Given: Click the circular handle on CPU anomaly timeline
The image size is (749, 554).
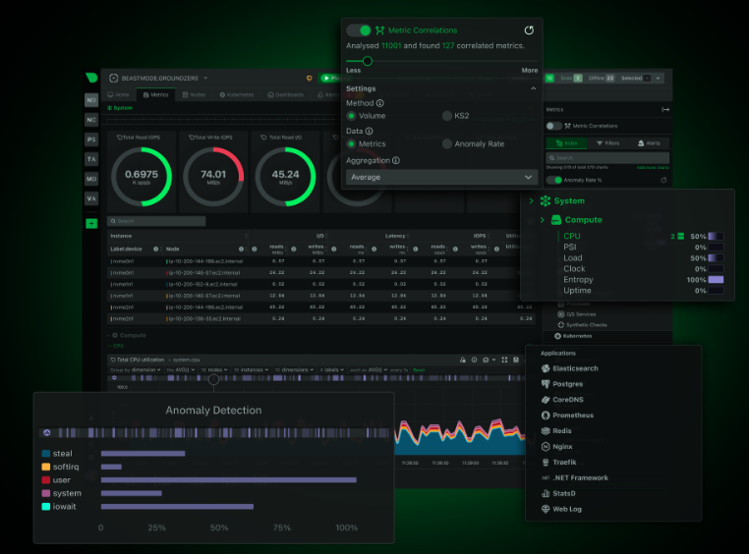Looking at the screenshot, I should coord(213,379).
